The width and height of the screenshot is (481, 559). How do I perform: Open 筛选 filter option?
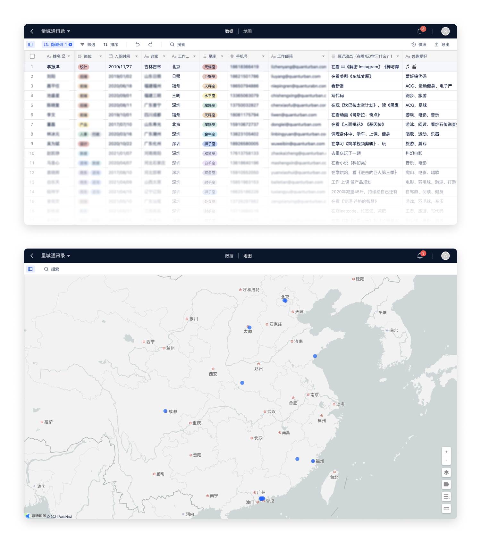88,45
